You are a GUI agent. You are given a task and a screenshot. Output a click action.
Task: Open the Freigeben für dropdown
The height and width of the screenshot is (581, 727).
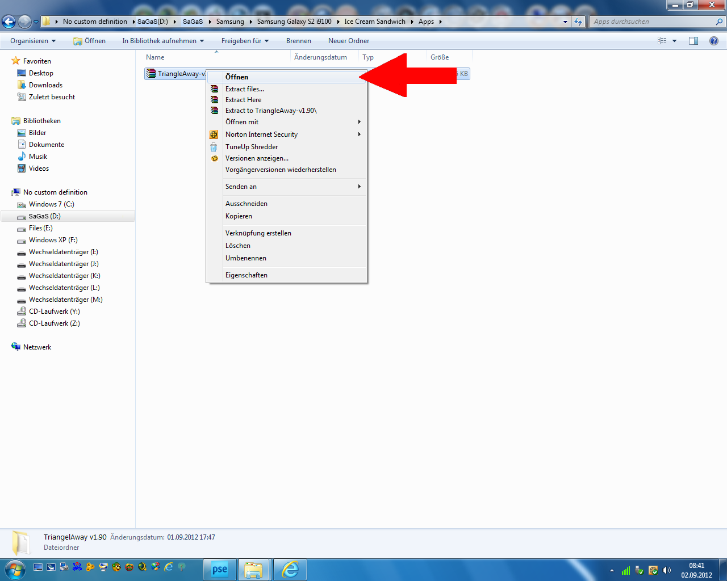245,41
